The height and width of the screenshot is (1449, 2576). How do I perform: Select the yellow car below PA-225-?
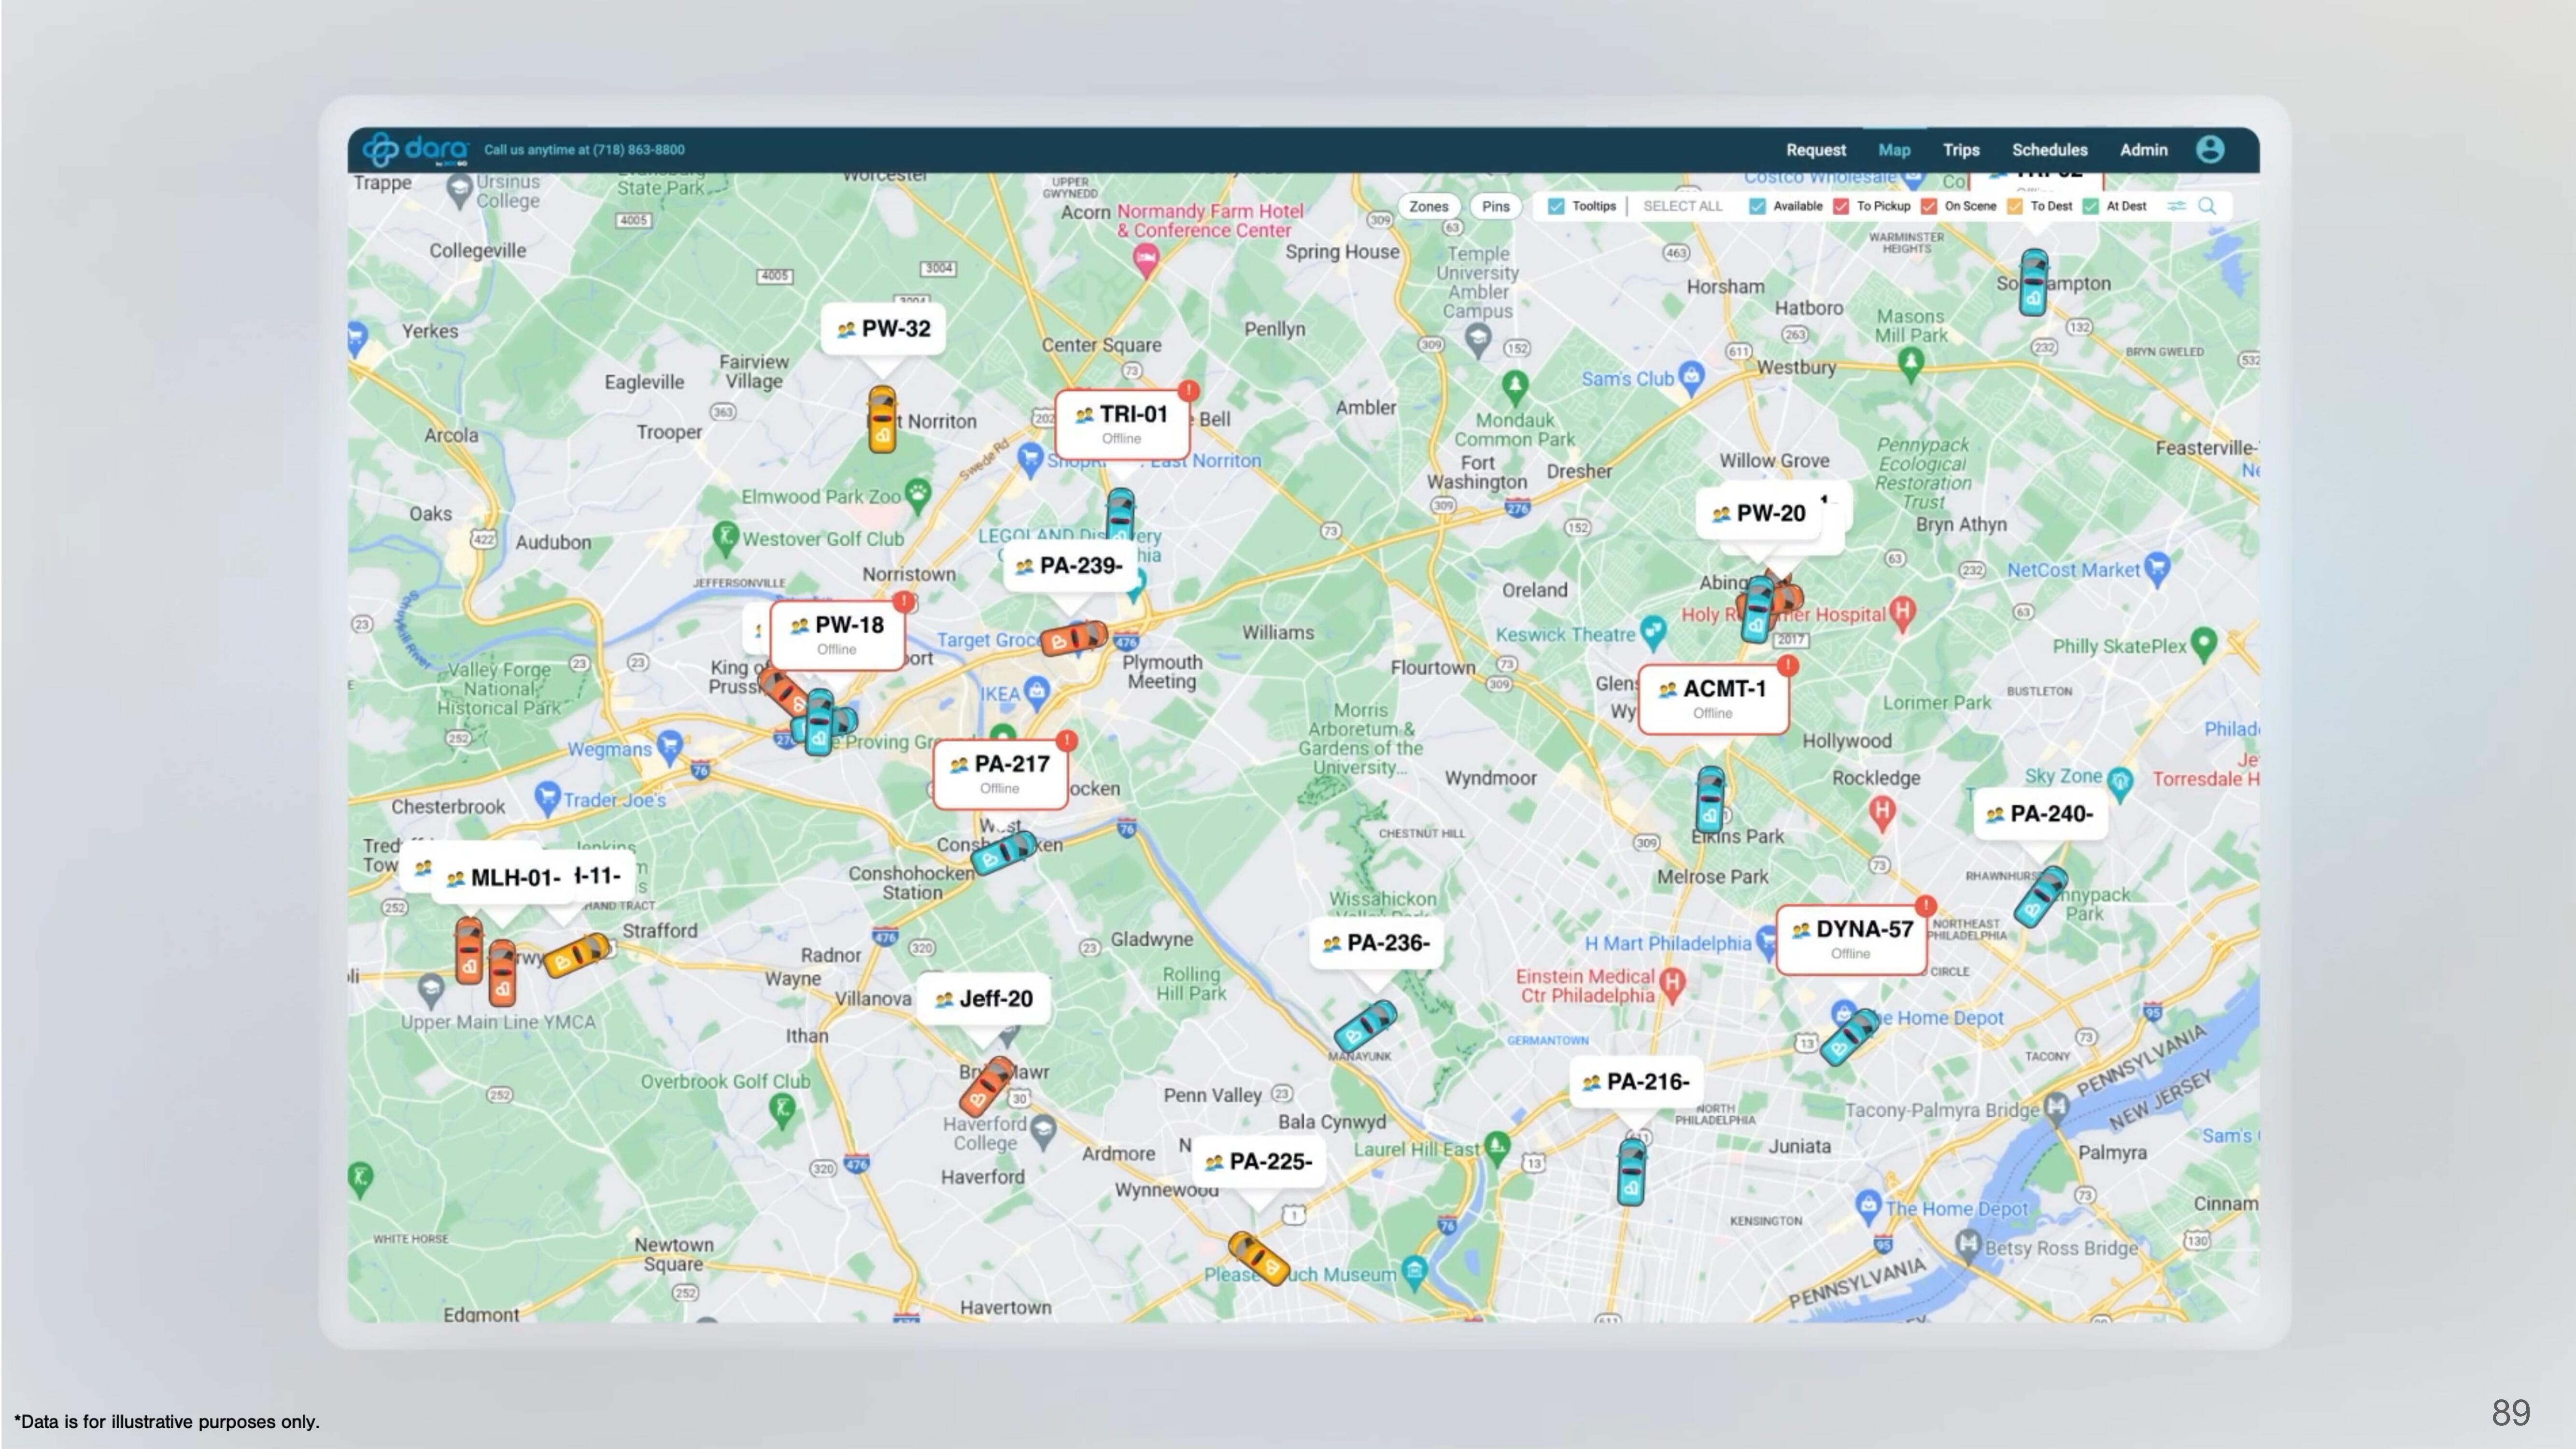(1258, 1258)
